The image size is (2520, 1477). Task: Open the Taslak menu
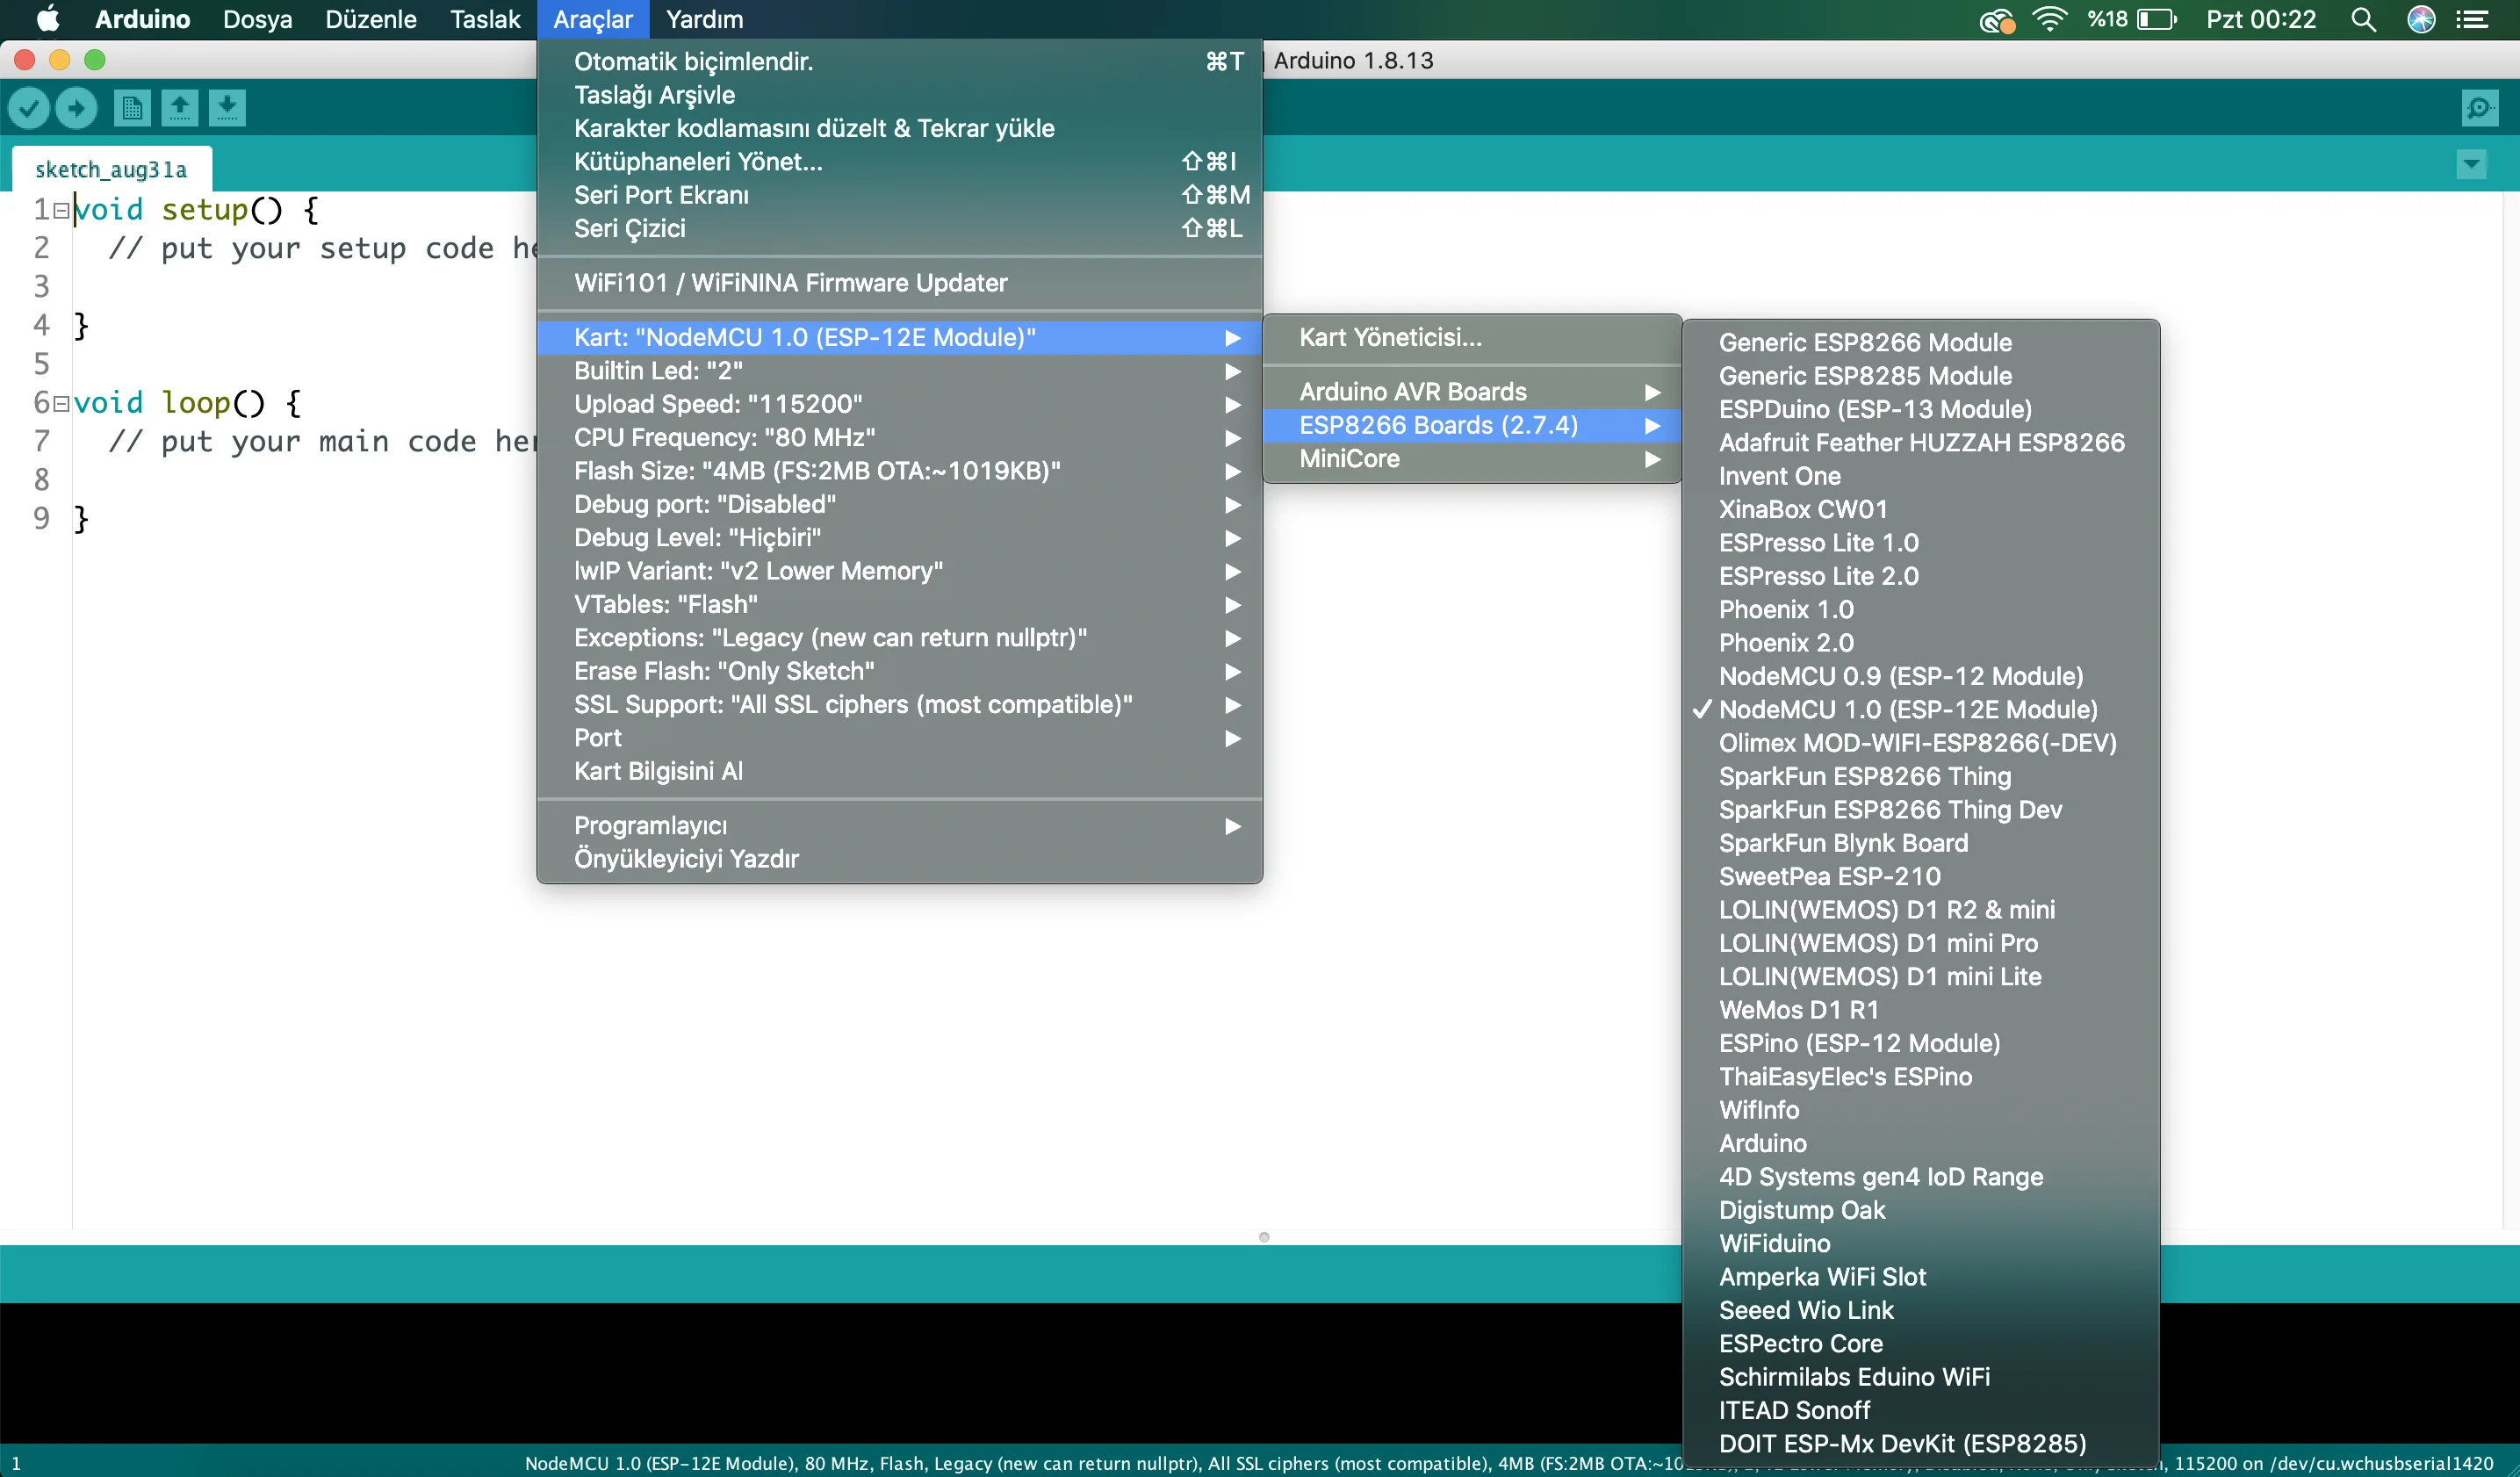point(485,19)
